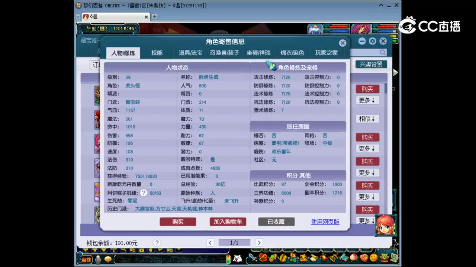This screenshot has width=476, height=267.
Task: Switch to the 人物/修炼 tab
Action: (123, 53)
